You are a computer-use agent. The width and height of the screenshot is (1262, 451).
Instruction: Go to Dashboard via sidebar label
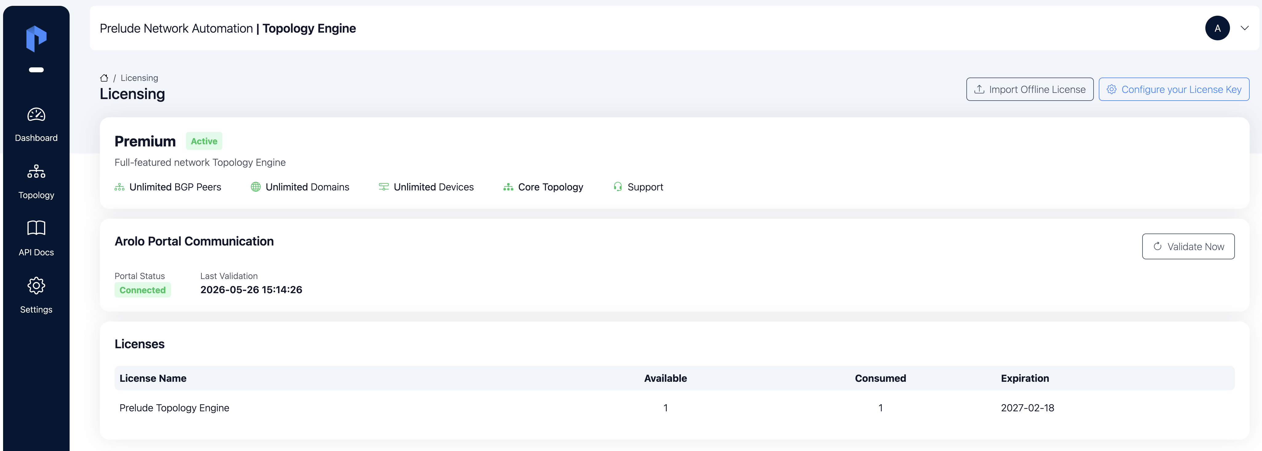[36, 138]
